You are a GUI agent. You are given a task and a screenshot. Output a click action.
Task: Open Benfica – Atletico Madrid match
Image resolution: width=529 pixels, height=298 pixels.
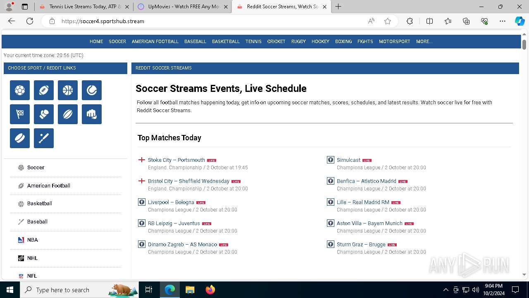point(367,181)
